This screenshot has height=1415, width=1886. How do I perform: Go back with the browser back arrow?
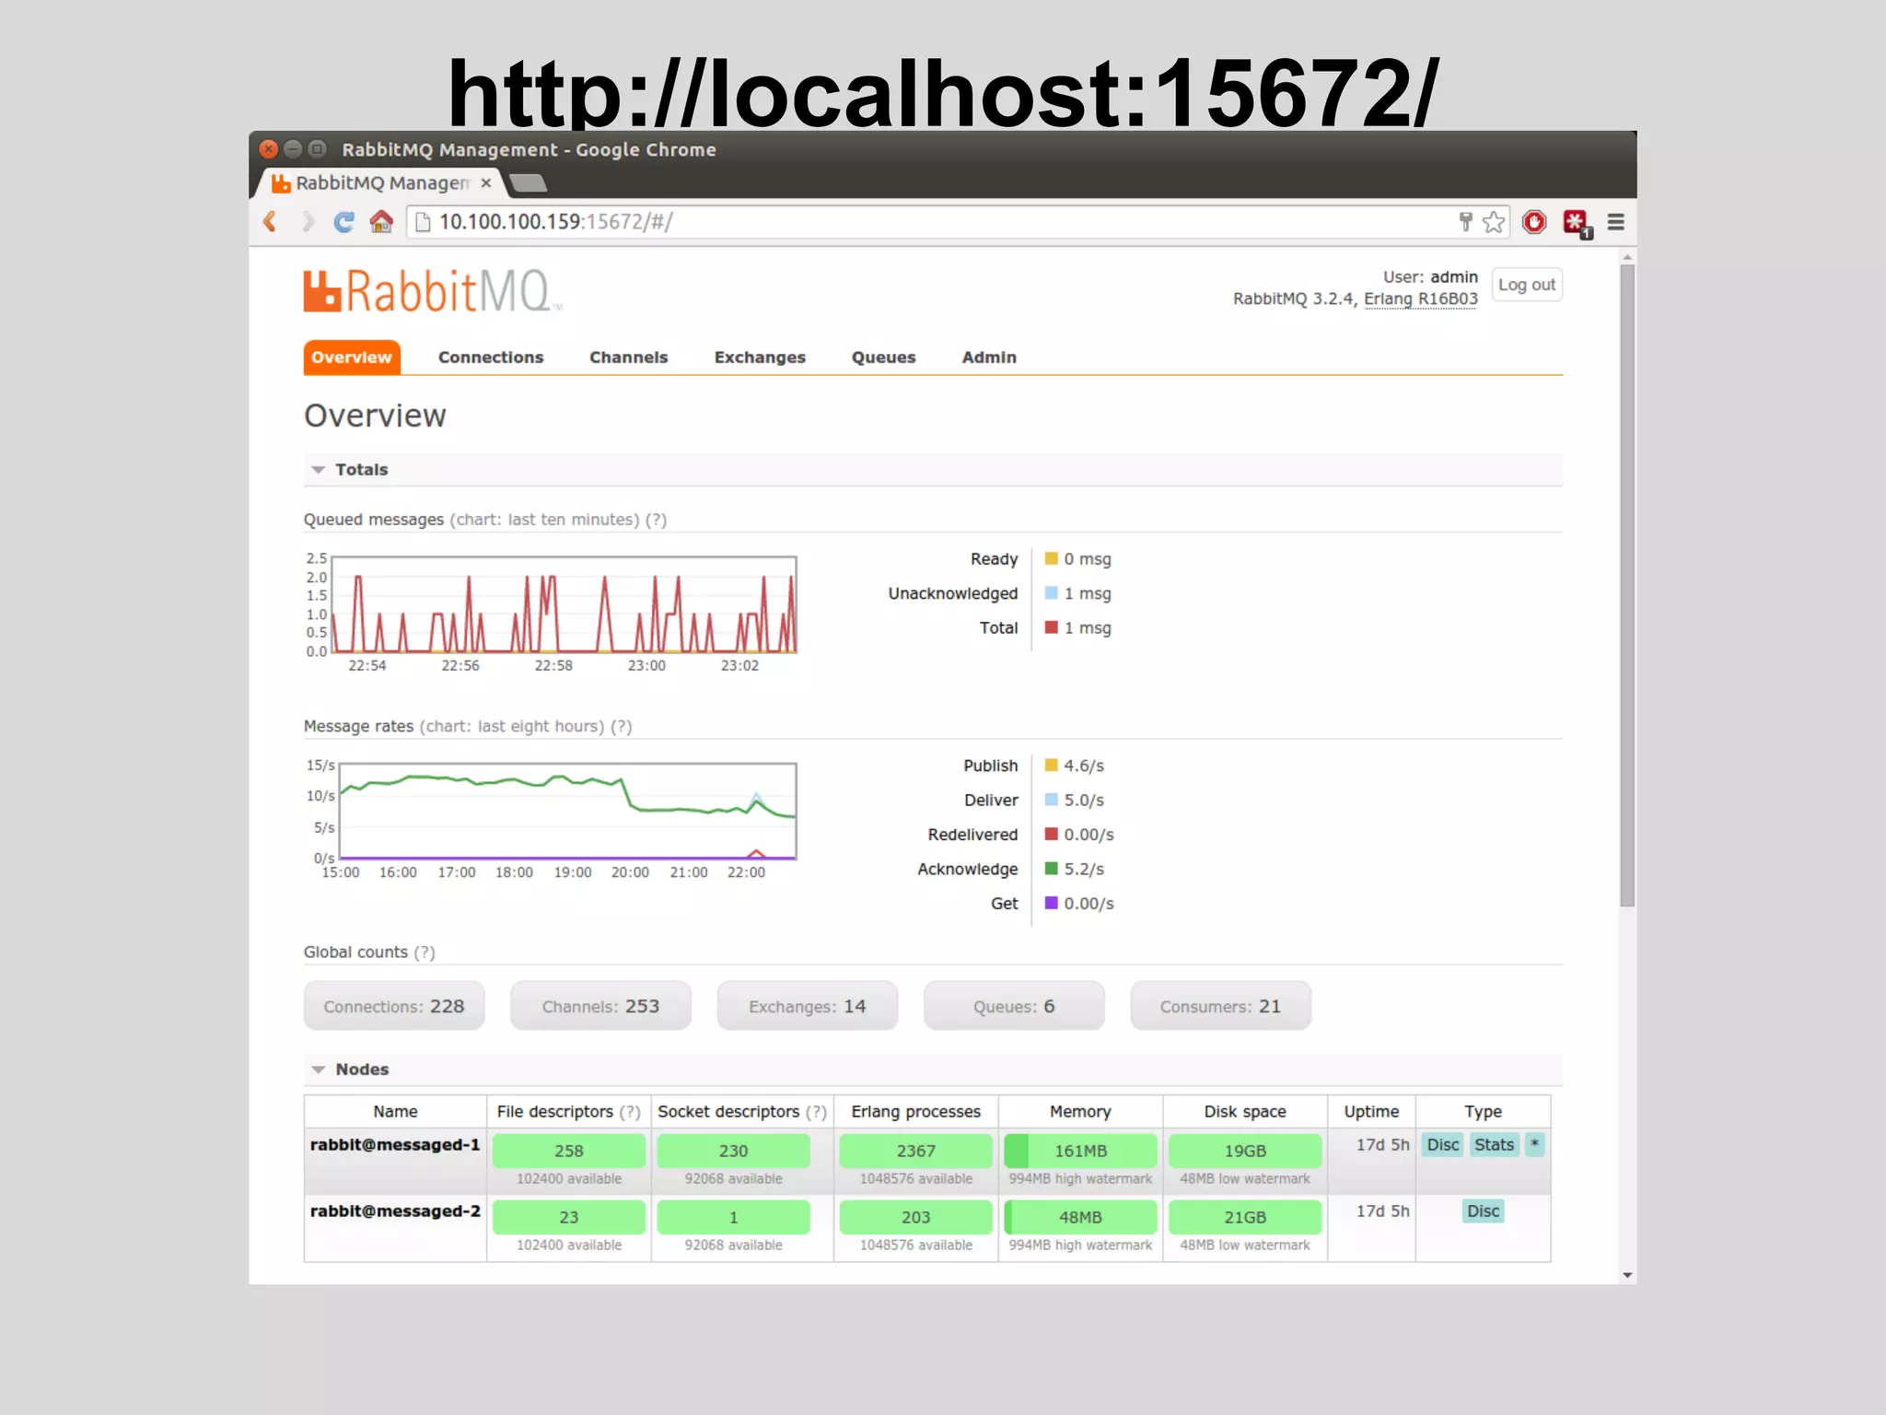click(270, 222)
